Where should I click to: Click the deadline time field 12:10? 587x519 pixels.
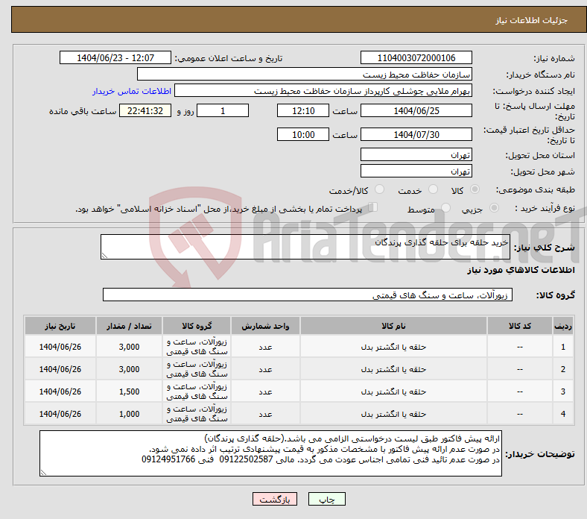click(303, 110)
